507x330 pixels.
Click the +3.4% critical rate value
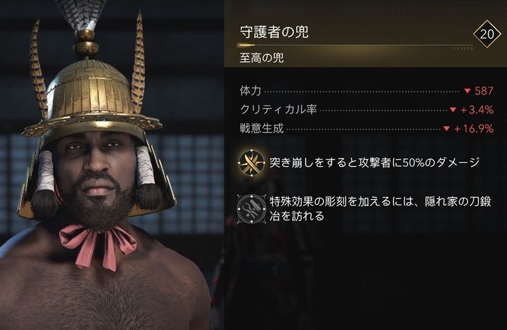tap(477, 110)
